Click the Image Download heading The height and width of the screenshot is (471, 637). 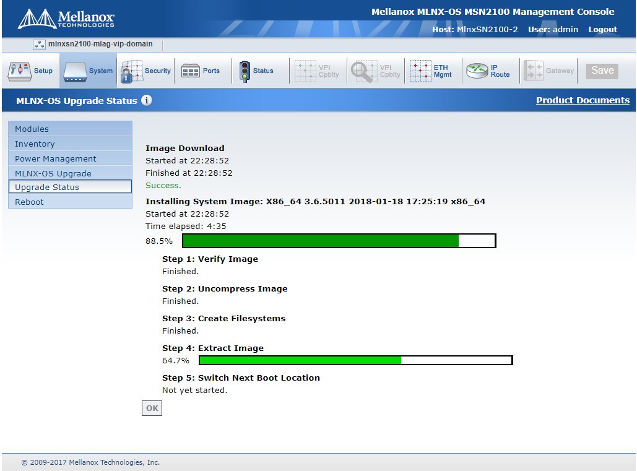185,148
